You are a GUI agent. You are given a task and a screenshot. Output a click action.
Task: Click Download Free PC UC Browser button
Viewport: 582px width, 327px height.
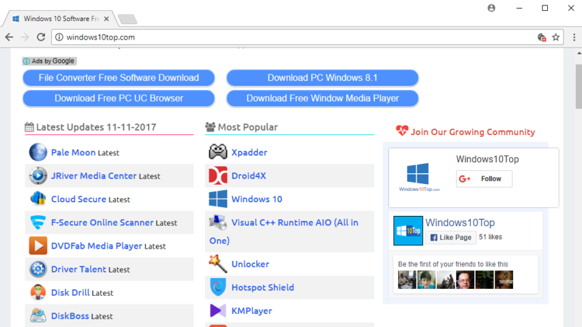[119, 98]
